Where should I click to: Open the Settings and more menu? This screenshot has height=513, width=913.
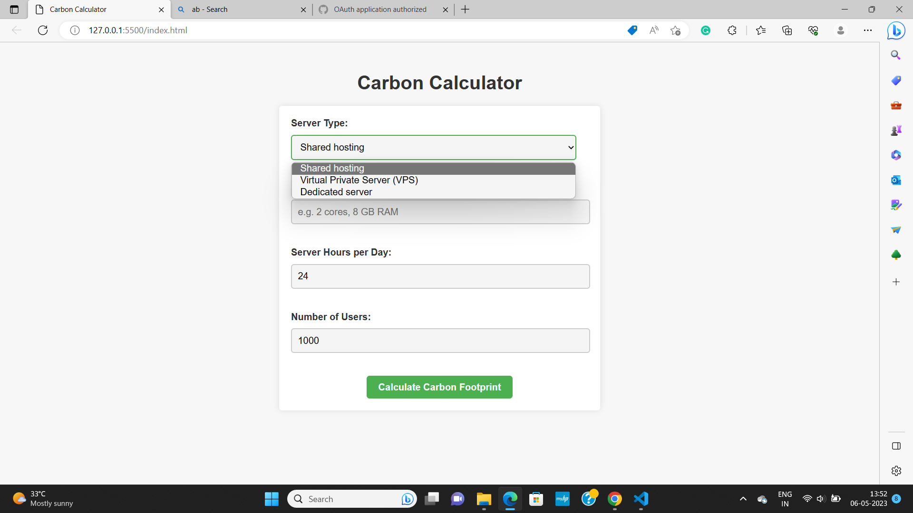point(868,30)
